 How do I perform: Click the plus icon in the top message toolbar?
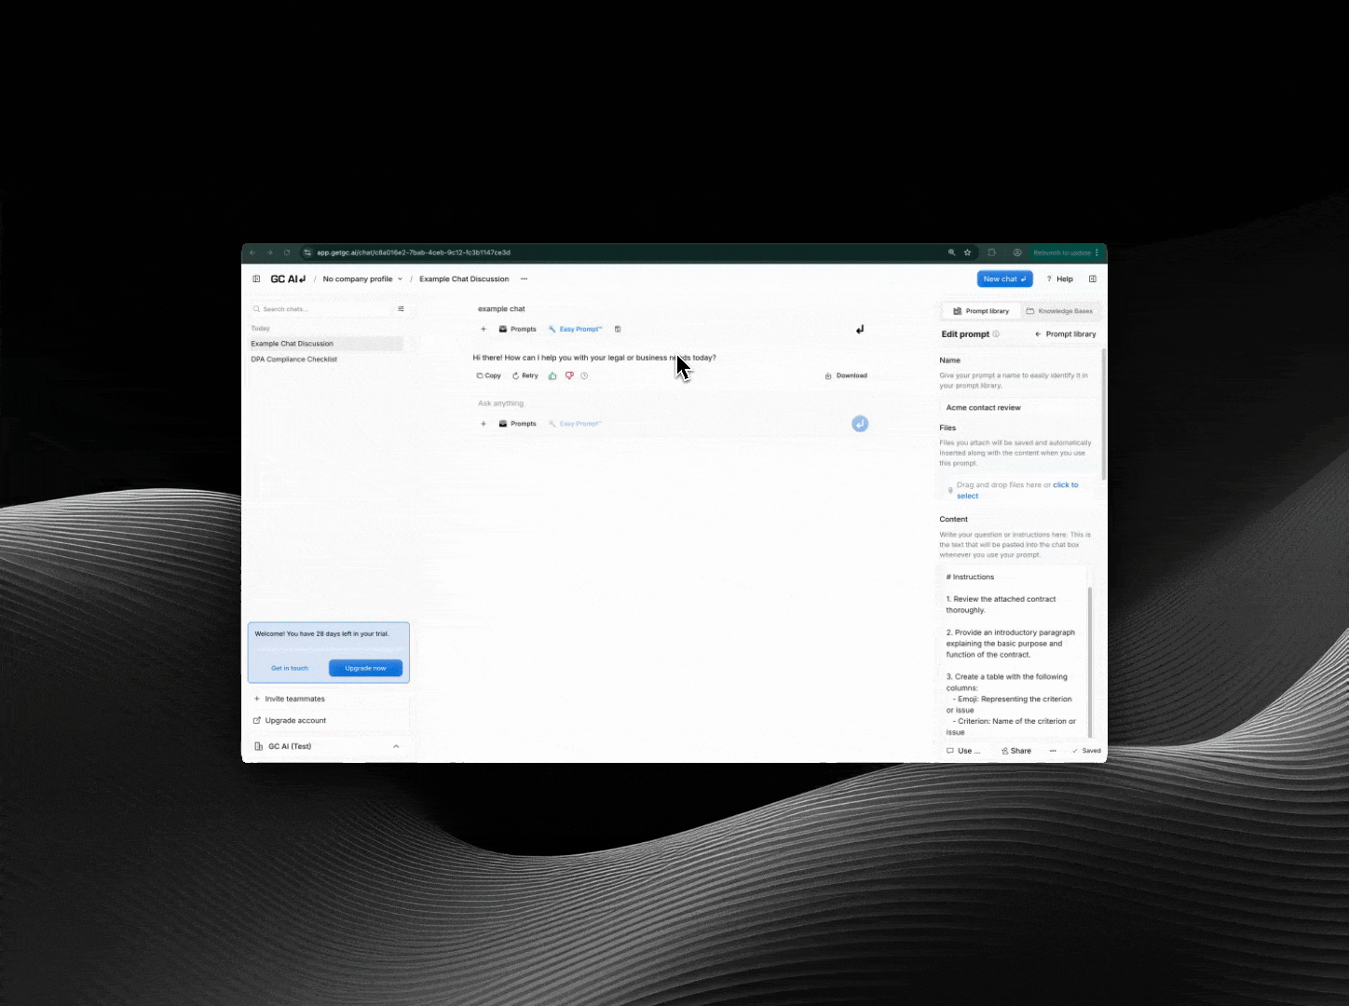point(483,329)
